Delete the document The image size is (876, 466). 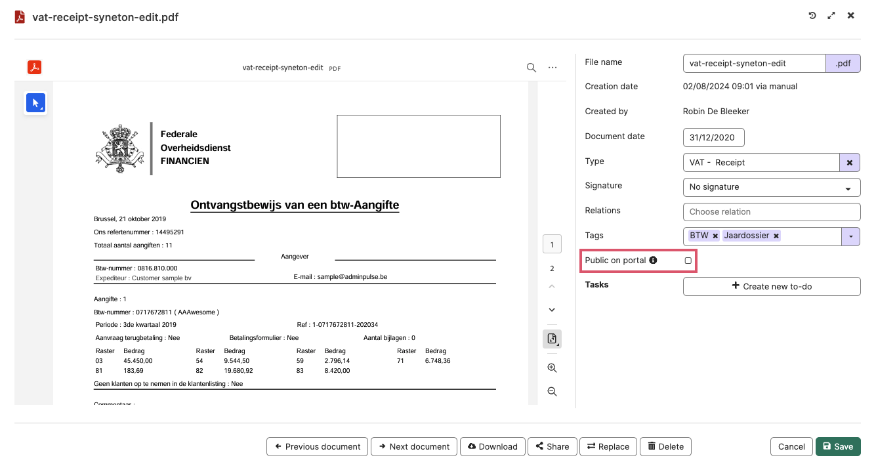pyautogui.click(x=665, y=446)
